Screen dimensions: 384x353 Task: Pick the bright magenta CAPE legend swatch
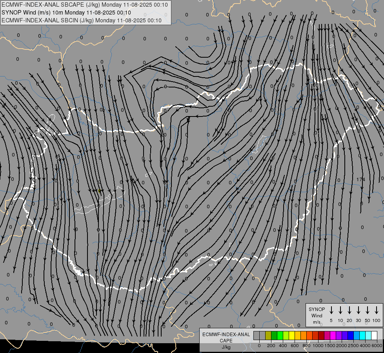[333, 335]
